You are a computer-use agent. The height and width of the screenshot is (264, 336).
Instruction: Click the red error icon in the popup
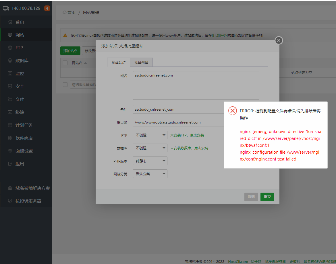tap(233, 111)
